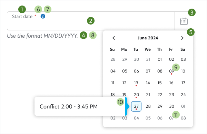Screen dimensions: 207x134
Task: Pick greyed-out 05 in last row
Action: click(148, 118)
